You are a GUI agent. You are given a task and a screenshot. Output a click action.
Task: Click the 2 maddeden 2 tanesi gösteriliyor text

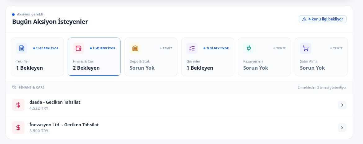[322, 87]
